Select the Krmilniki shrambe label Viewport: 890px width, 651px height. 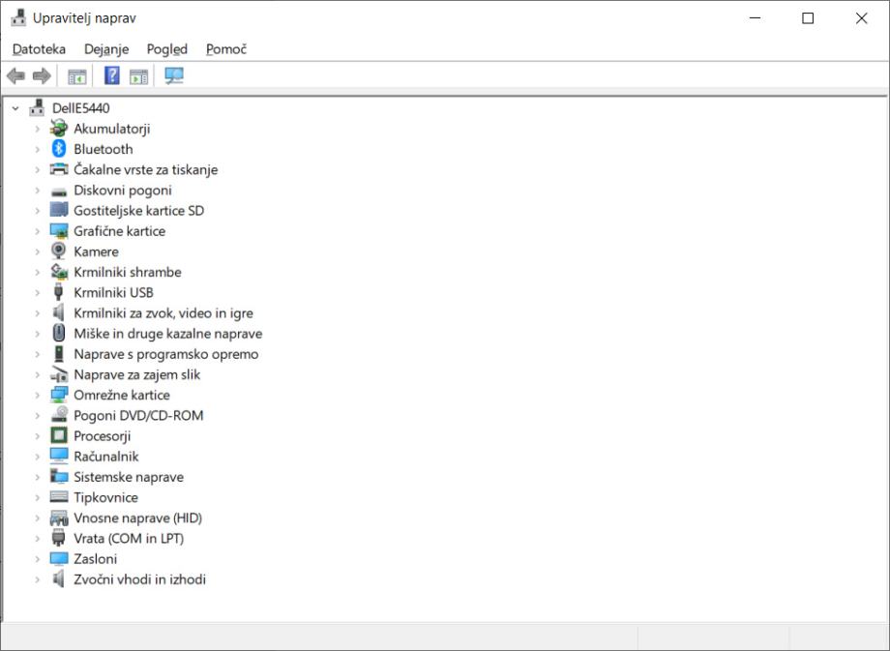127,272
